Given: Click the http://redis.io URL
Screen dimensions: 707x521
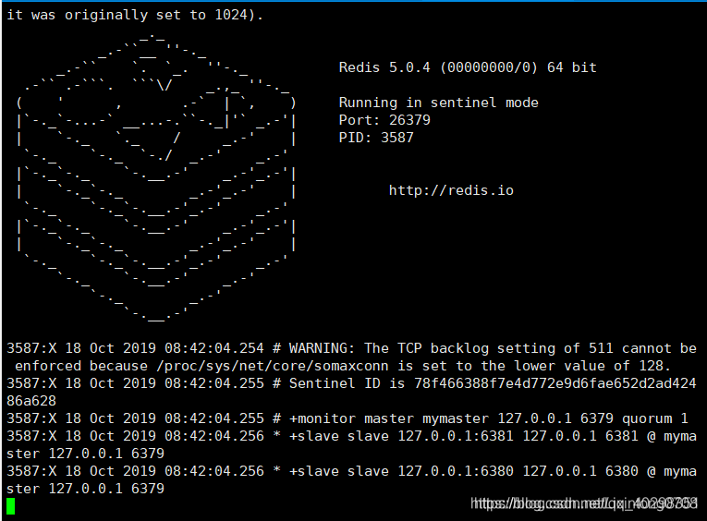Looking at the screenshot, I should tap(451, 190).
